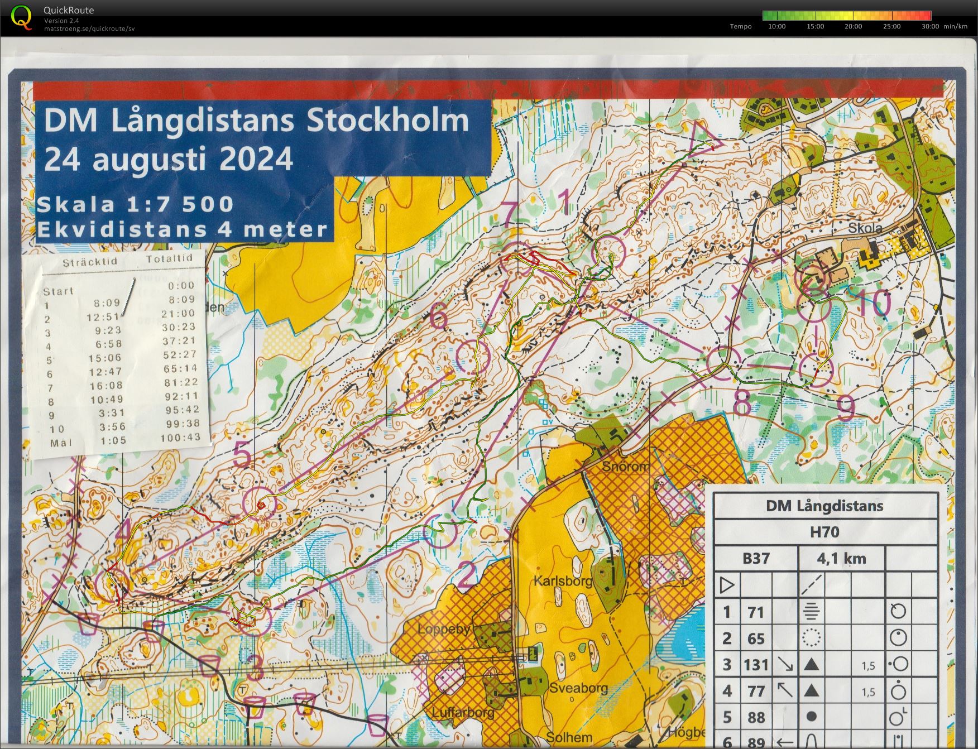Click the total time '21:00' in splits
The image size is (978, 749).
178,314
